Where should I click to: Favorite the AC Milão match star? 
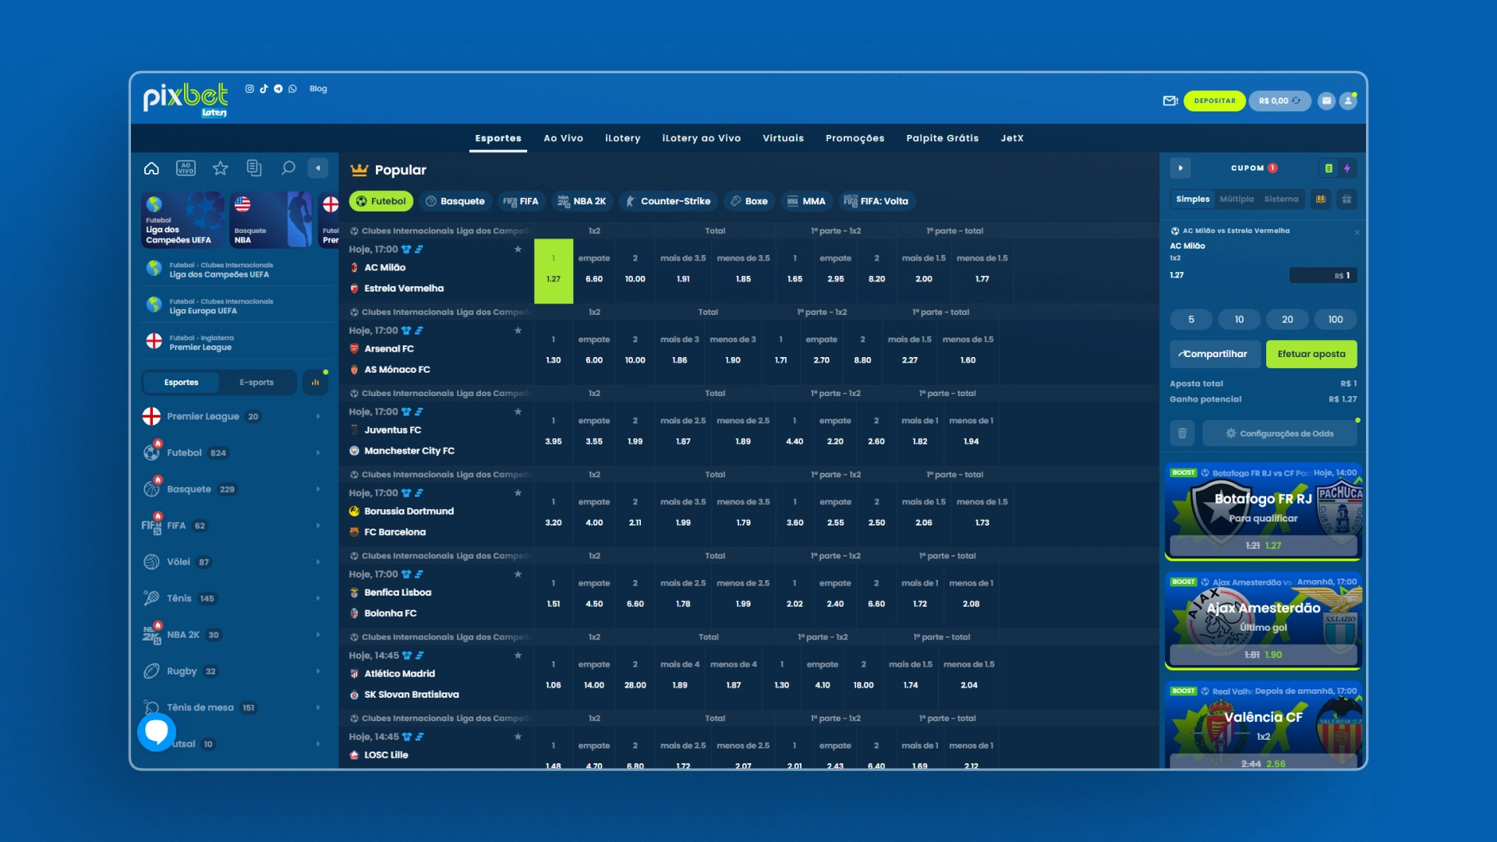518,249
